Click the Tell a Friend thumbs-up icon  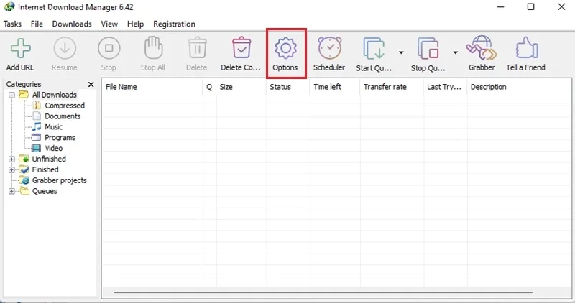click(x=527, y=48)
